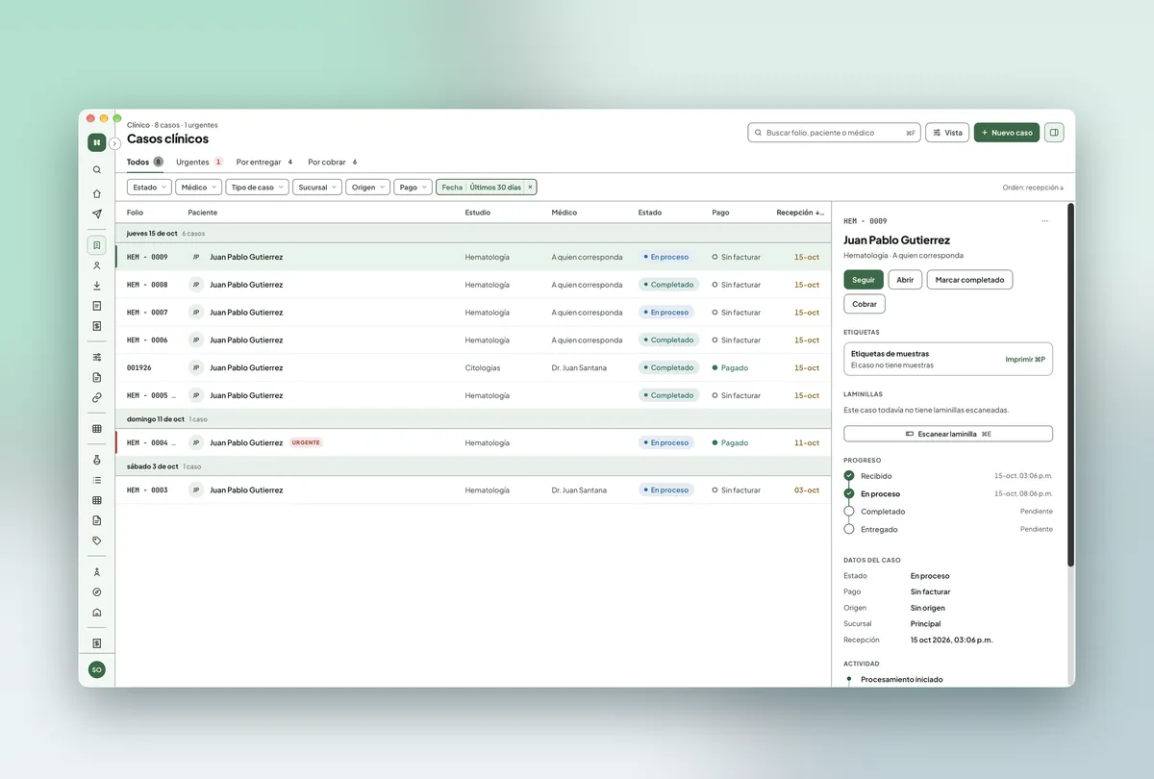Toggle the right detail panel icon
The image size is (1154, 779).
[x=1054, y=133]
